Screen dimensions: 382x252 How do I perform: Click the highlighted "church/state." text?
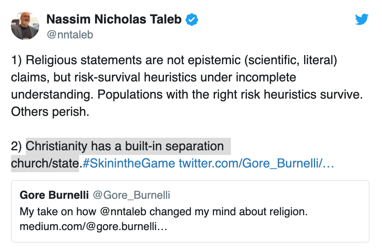(x=45, y=163)
